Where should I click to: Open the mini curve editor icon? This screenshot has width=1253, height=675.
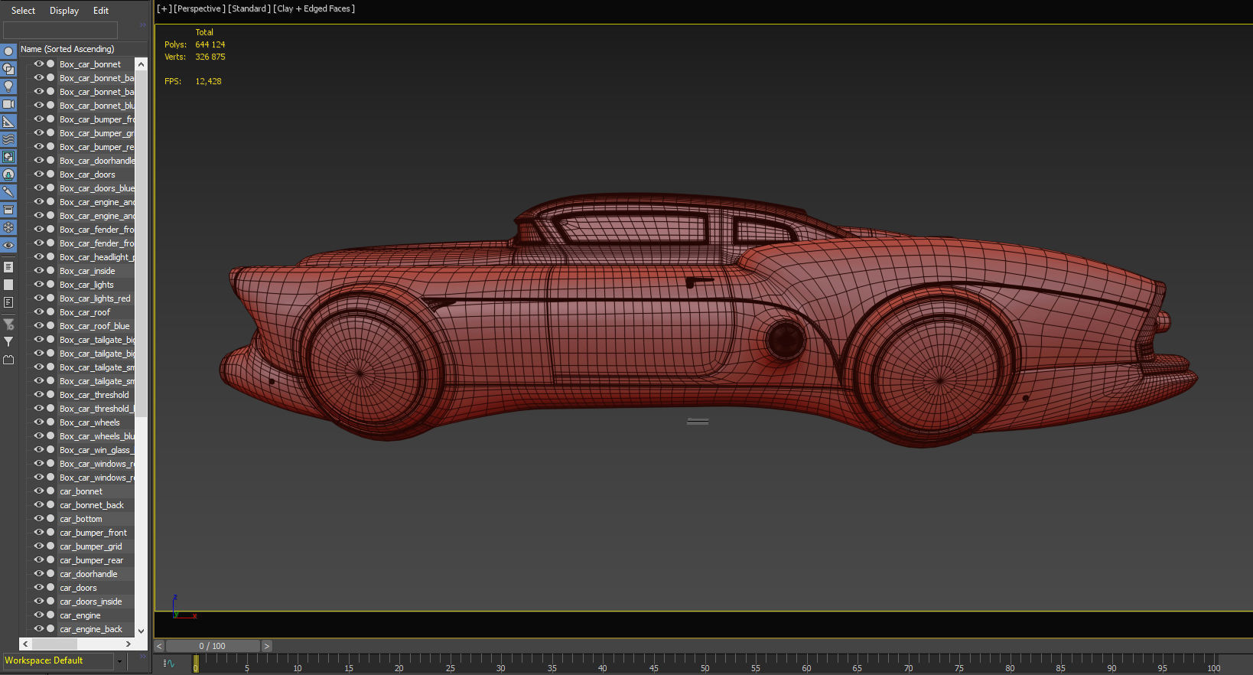click(x=169, y=664)
